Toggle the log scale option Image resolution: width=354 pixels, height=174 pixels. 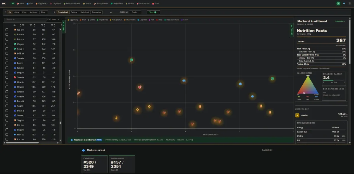pos(111,12)
